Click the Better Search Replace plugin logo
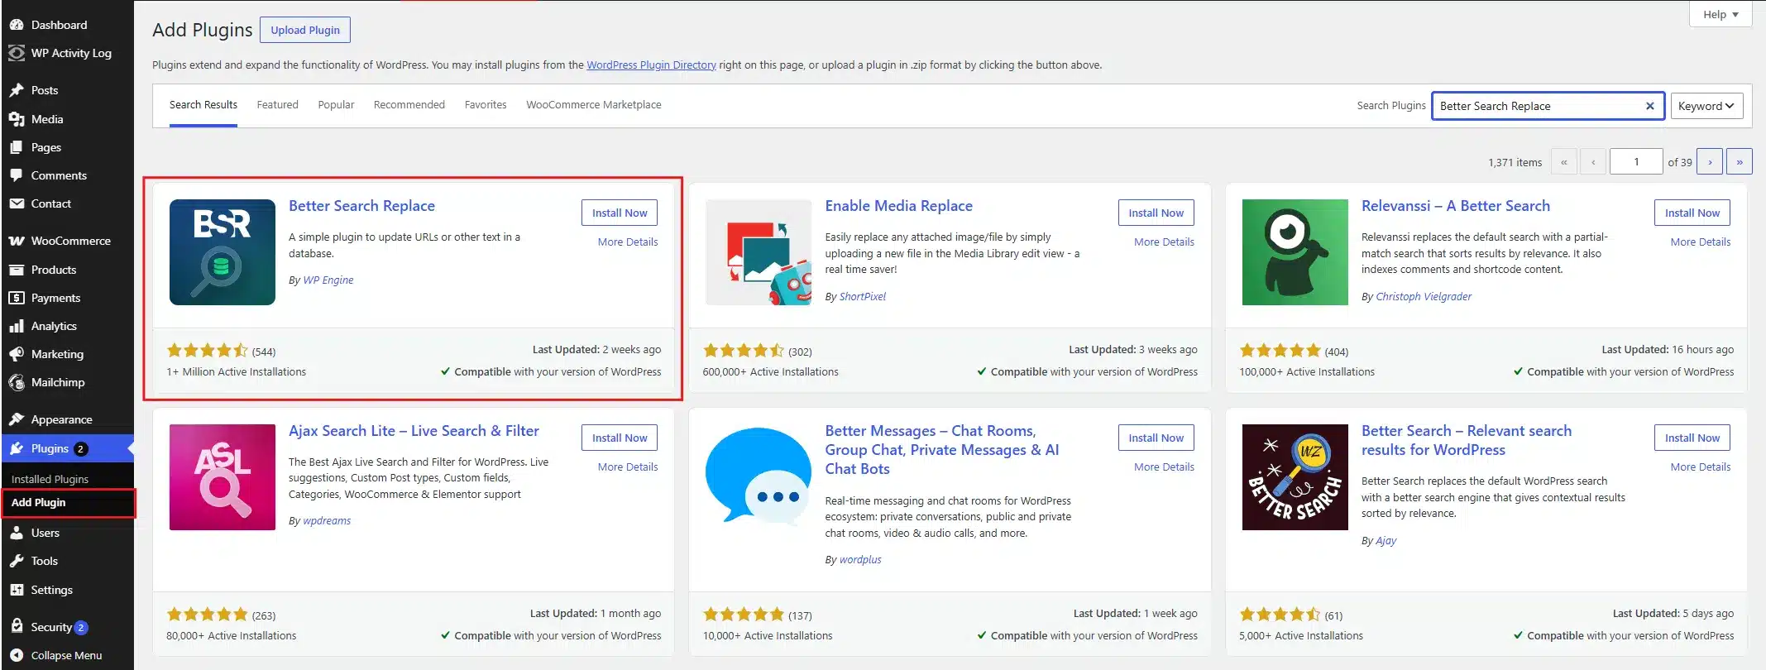1766x670 pixels. pos(223,252)
